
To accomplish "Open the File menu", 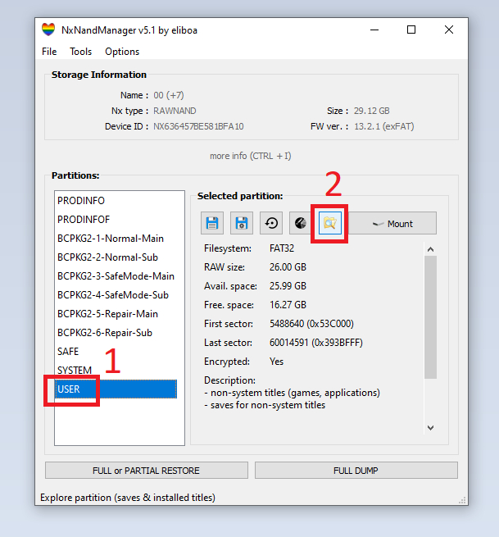I will 49,52.
